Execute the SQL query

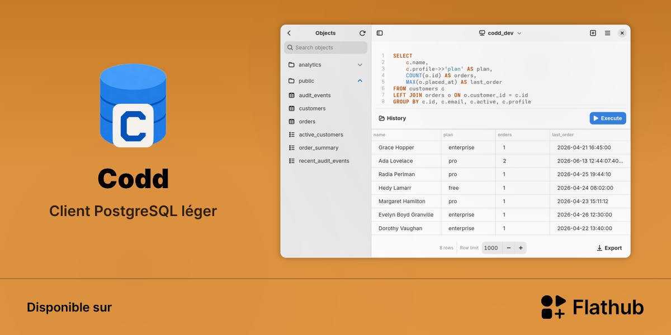pyautogui.click(x=608, y=118)
